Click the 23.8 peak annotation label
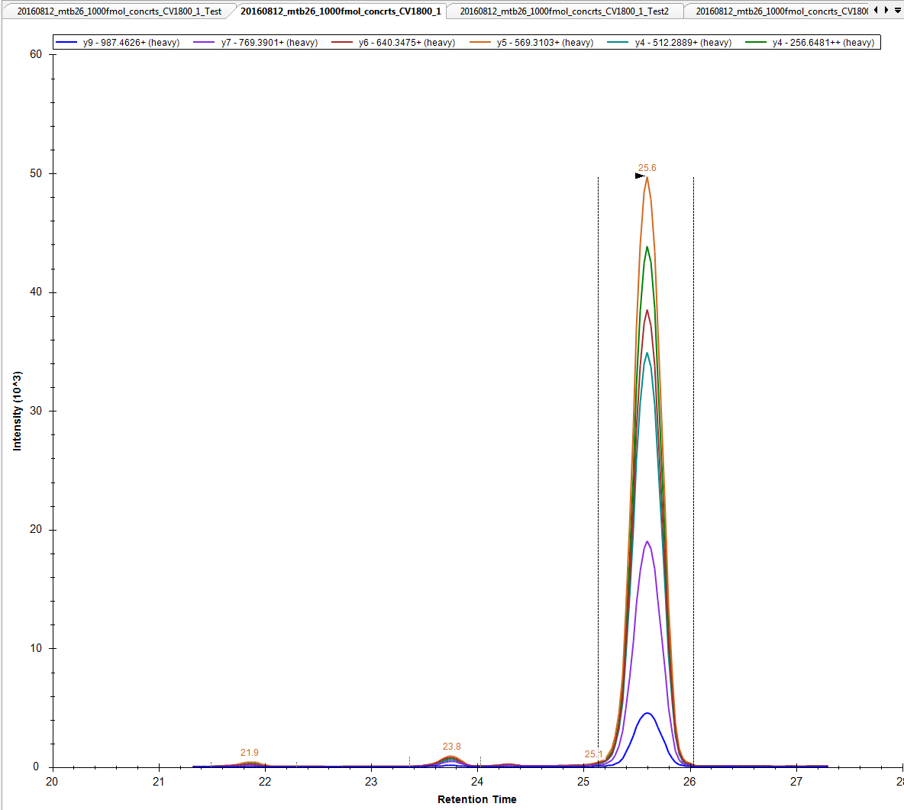Viewport: 904px width, 810px height. [451, 747]
